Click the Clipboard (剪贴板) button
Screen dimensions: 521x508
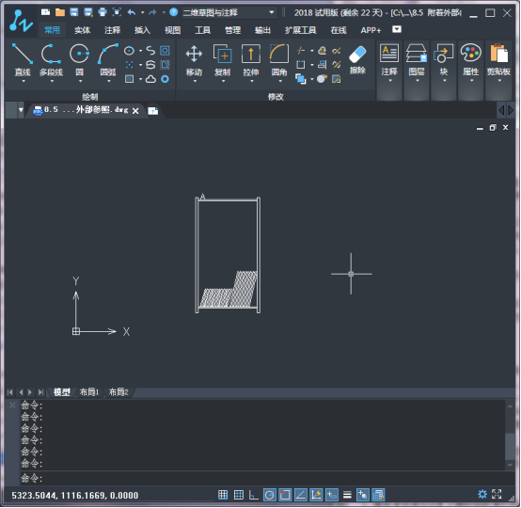[x=498, y=62]
